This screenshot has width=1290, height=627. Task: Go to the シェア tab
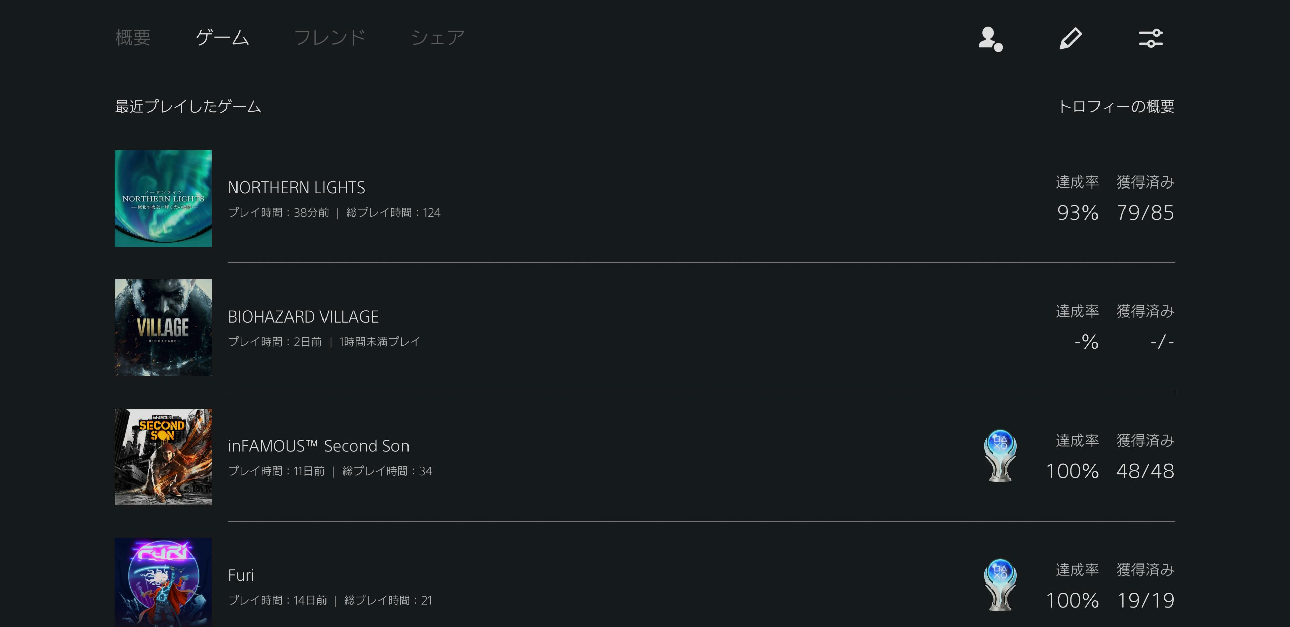click(438, 38)
